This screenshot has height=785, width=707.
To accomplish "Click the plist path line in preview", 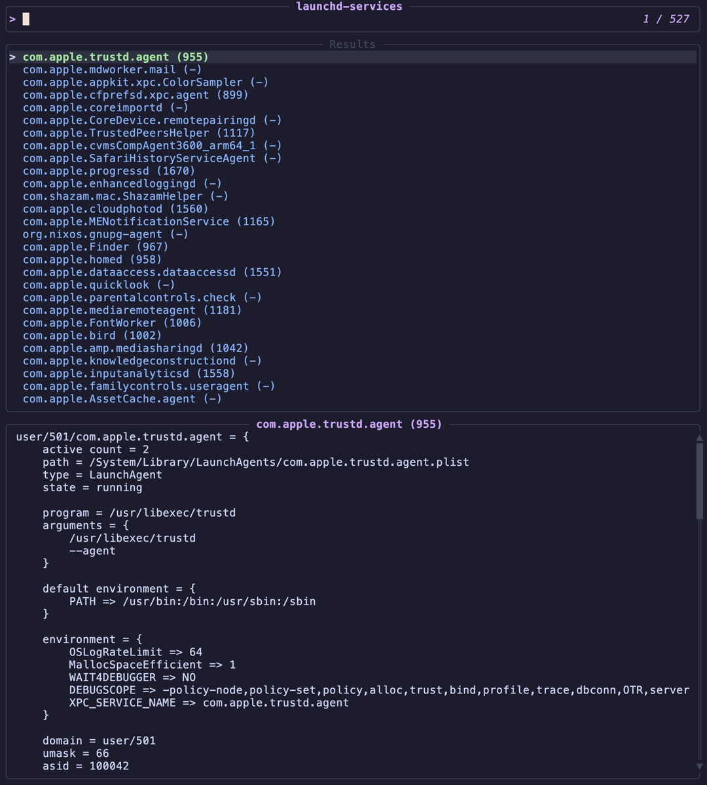I will tap(256, 462).
